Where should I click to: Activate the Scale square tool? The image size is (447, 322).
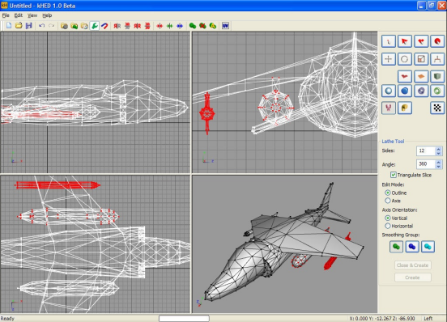coord(421,59)
